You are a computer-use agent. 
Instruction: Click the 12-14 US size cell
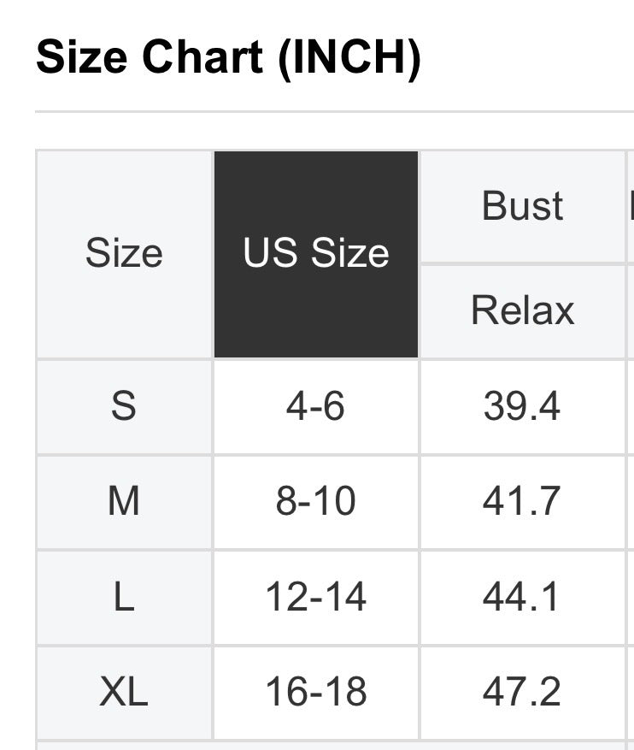[316, 597]
